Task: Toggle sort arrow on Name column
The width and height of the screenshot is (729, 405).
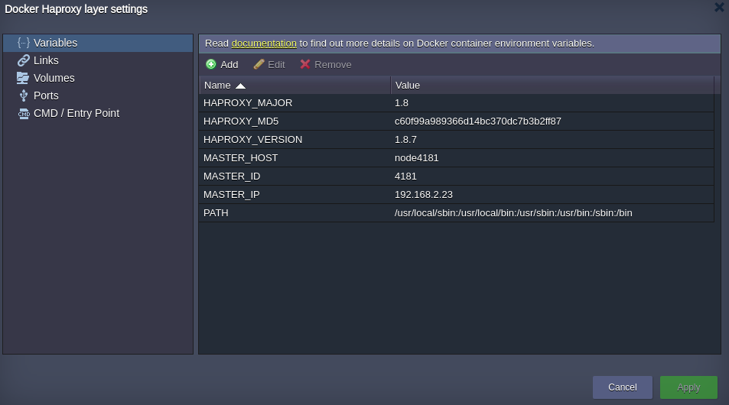Action: click(240, 86)
